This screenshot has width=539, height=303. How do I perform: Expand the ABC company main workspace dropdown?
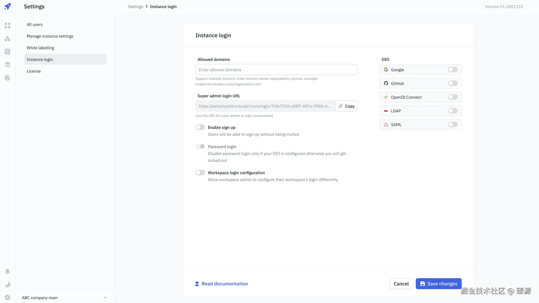point(105,298)
